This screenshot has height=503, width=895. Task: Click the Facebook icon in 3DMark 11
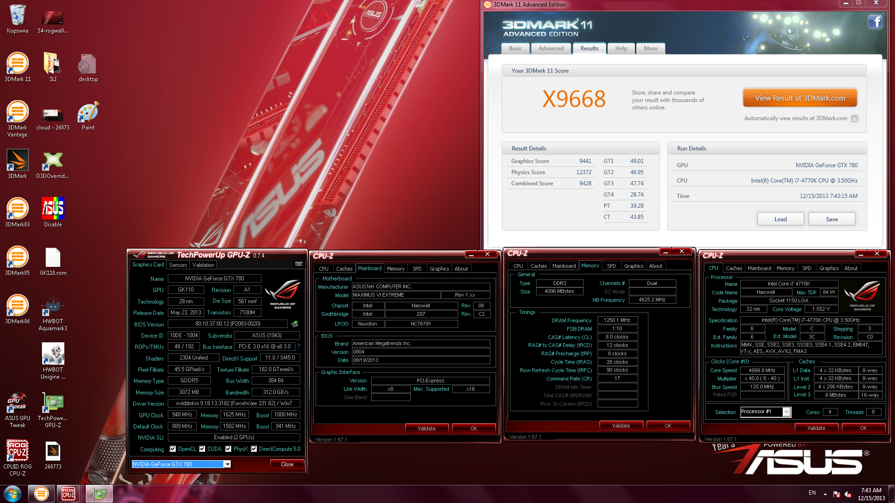coord(875,21)
